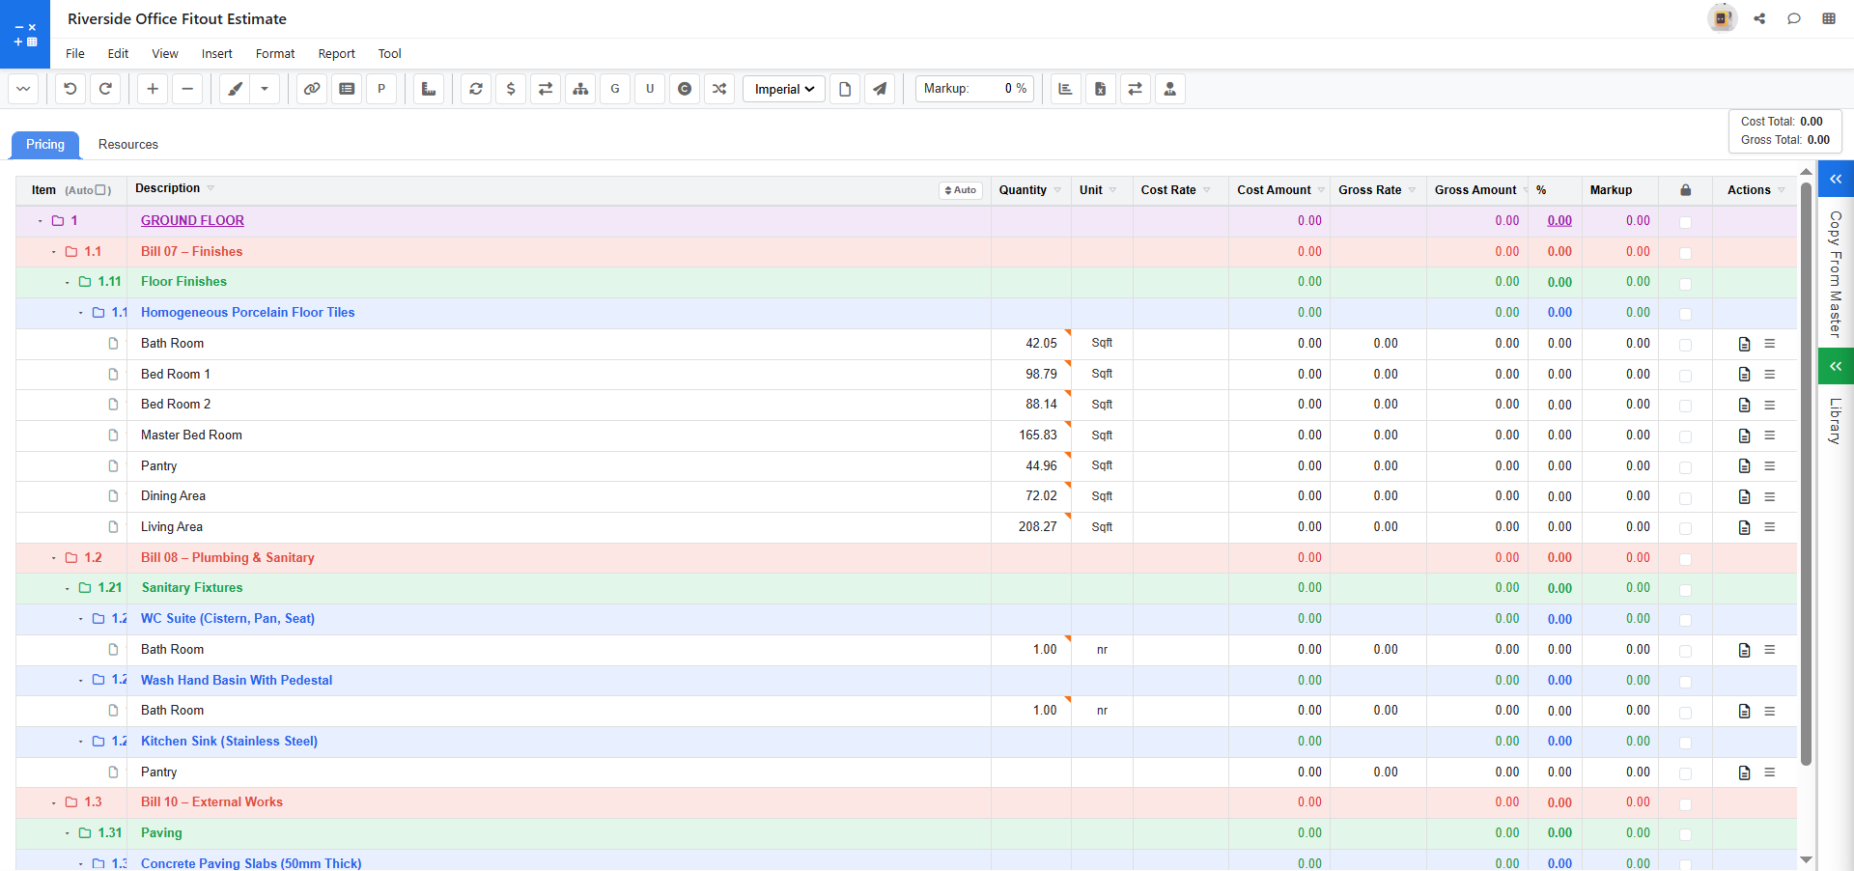Click the underlined 0.00 percent link for GROUND FLOOR
The width and height of the screenshot is (1854, 871).
1559,220
